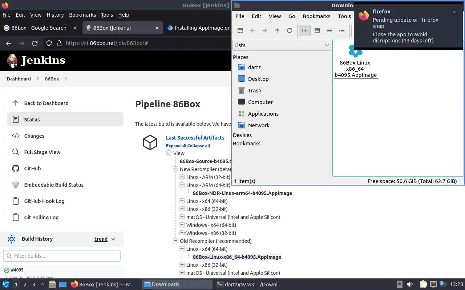Open build #4095 link
This screenshot has height=290, width=465.
point(17,270)
